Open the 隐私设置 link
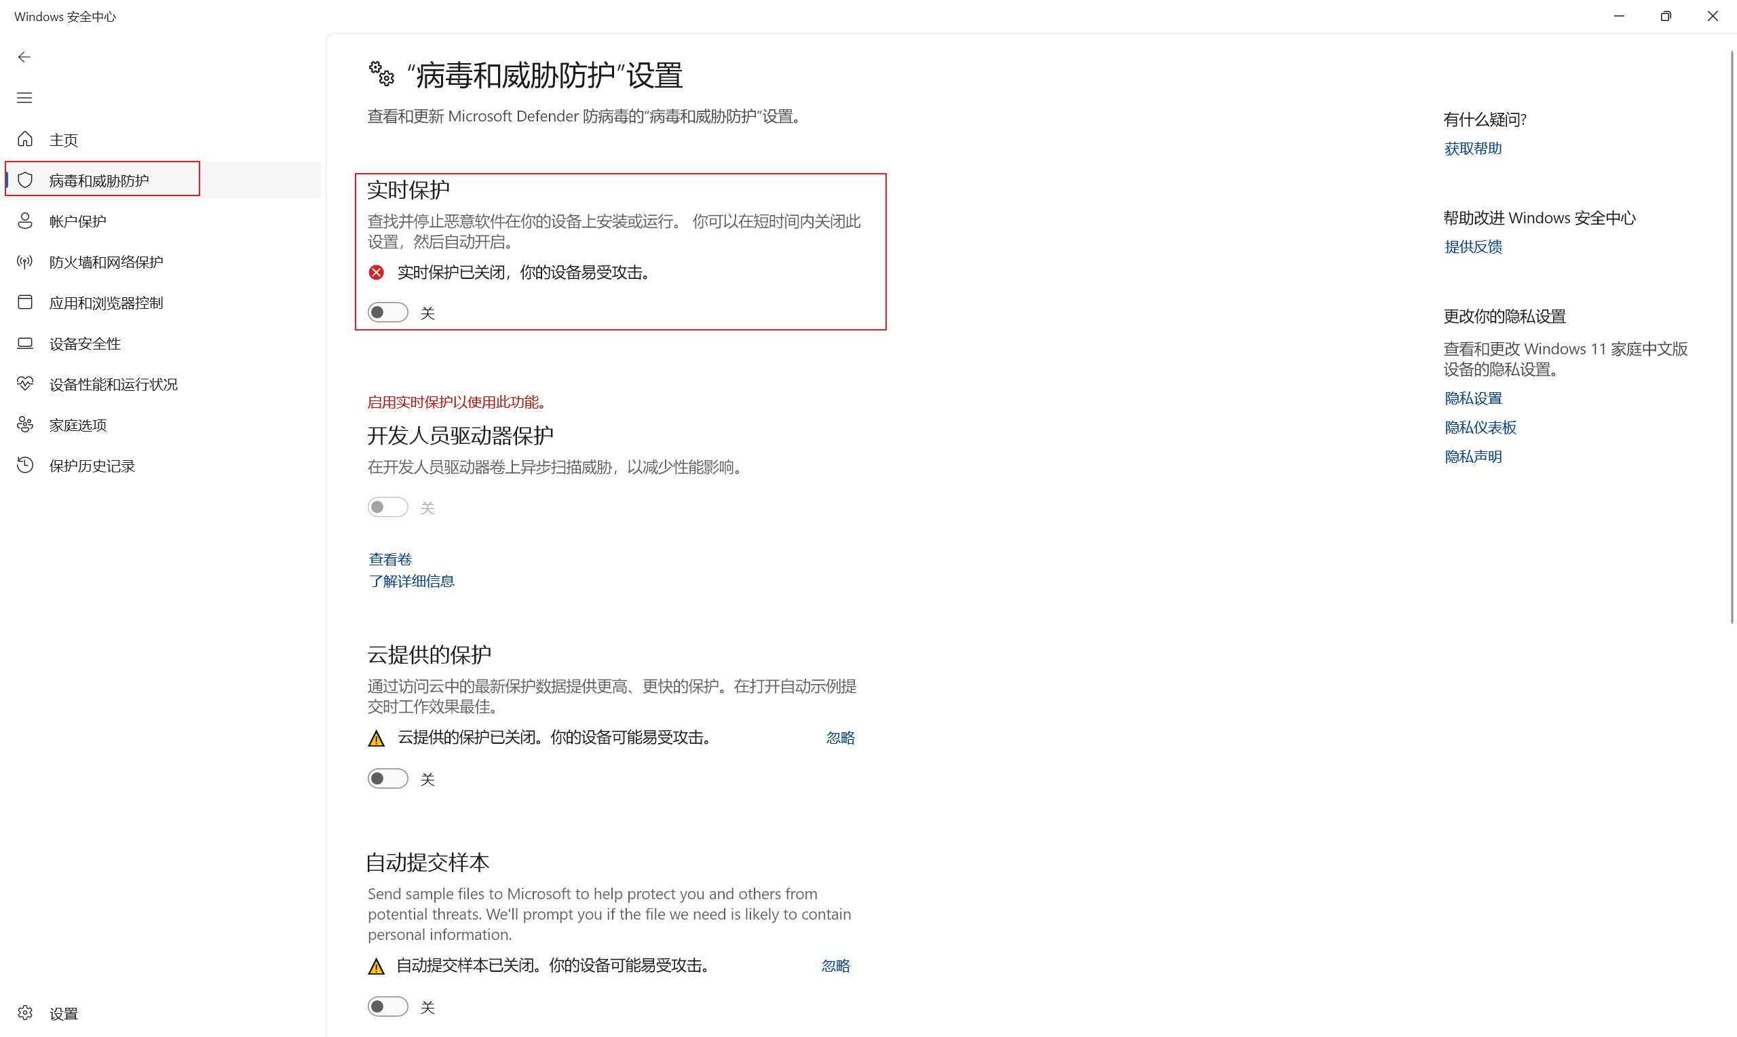Viewport: 1737px width, 1037px height. coord(1473,398)
